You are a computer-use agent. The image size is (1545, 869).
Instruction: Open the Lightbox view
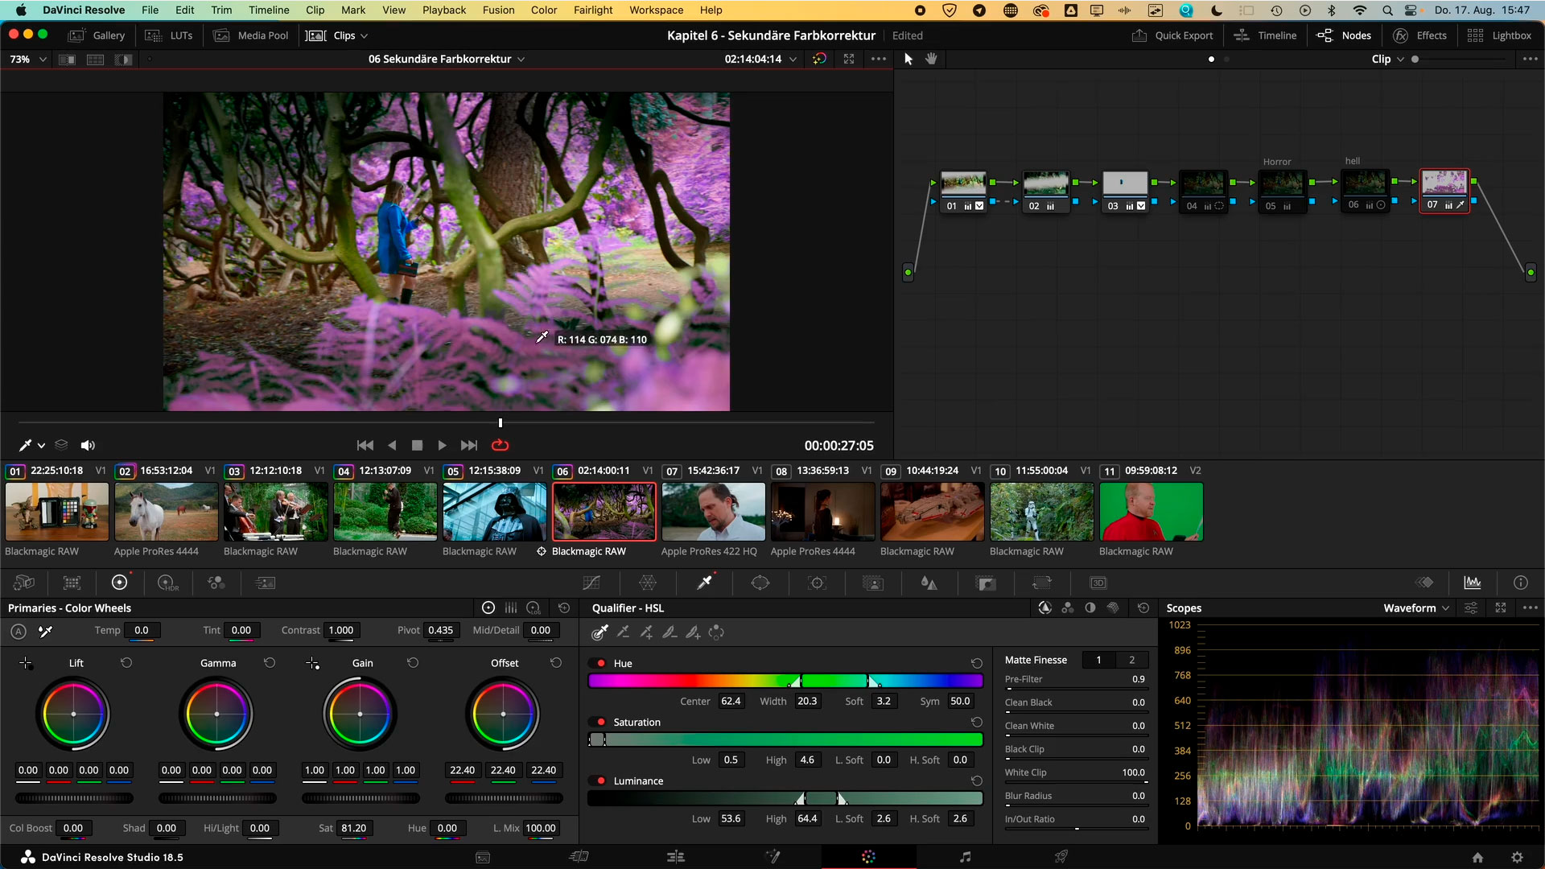click(x=1499, y=35)
